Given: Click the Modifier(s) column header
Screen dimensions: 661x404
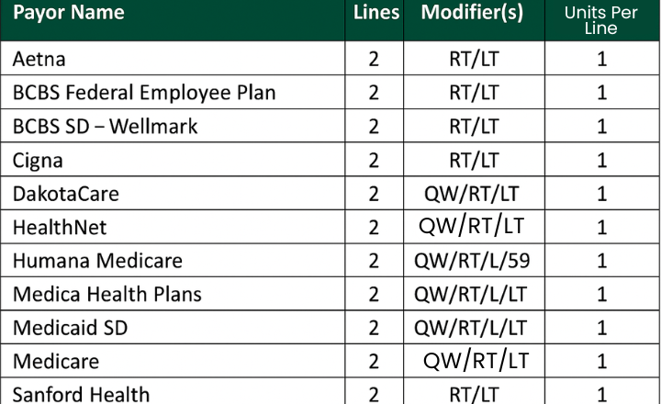Looking at the screenshot, I should pos(472,12).
